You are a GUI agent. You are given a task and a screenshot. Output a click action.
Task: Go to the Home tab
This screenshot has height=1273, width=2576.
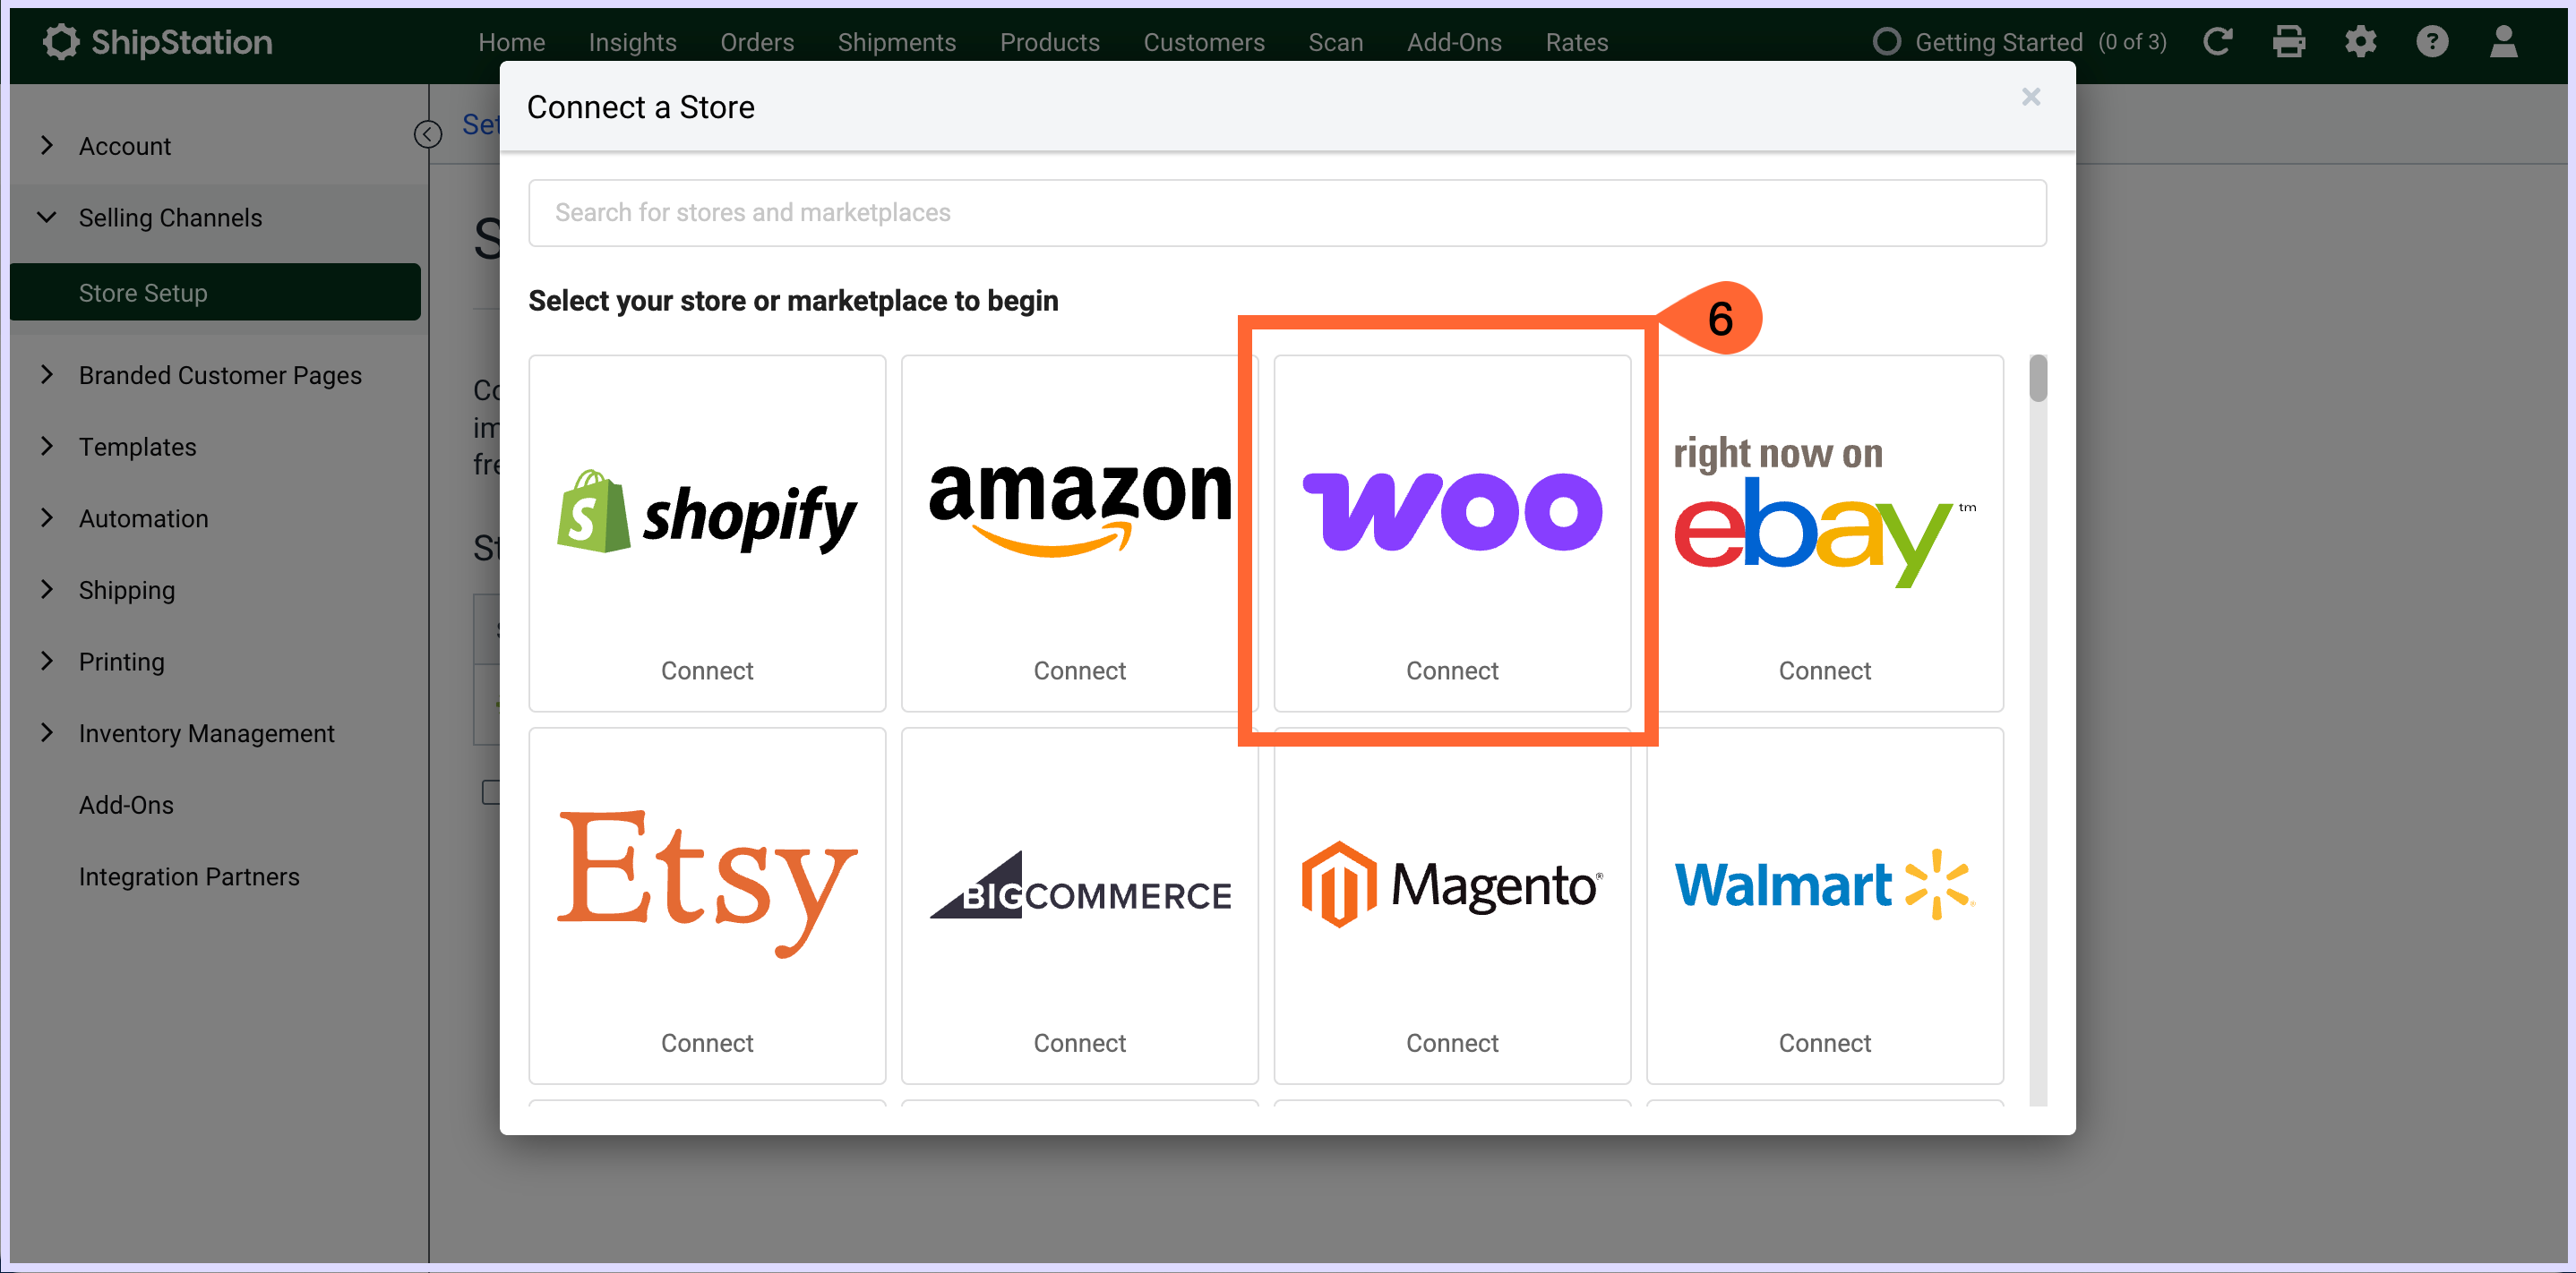(511, 42)
